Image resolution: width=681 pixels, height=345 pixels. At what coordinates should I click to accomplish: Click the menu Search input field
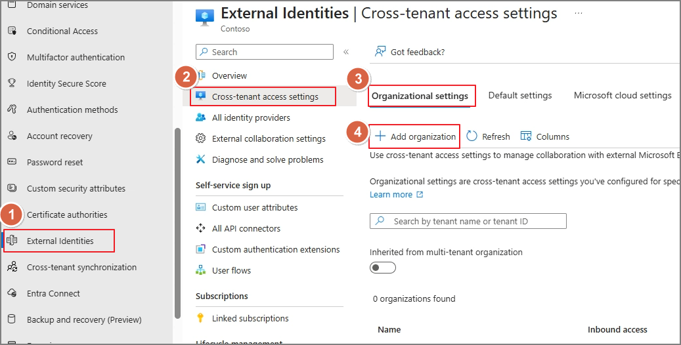pyautogui.click(x=265, y=52)
